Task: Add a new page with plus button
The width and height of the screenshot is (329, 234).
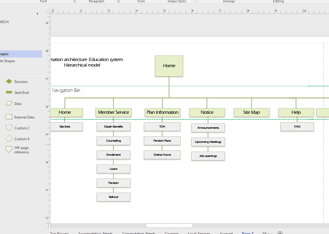Action: tap(280, 233)
